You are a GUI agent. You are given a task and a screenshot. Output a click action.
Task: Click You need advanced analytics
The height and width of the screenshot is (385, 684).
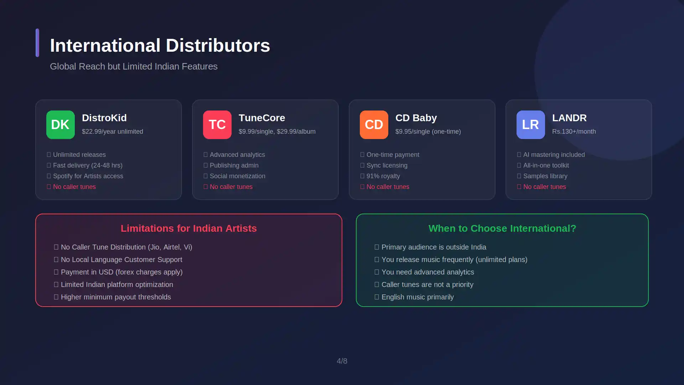click(424, 272)
